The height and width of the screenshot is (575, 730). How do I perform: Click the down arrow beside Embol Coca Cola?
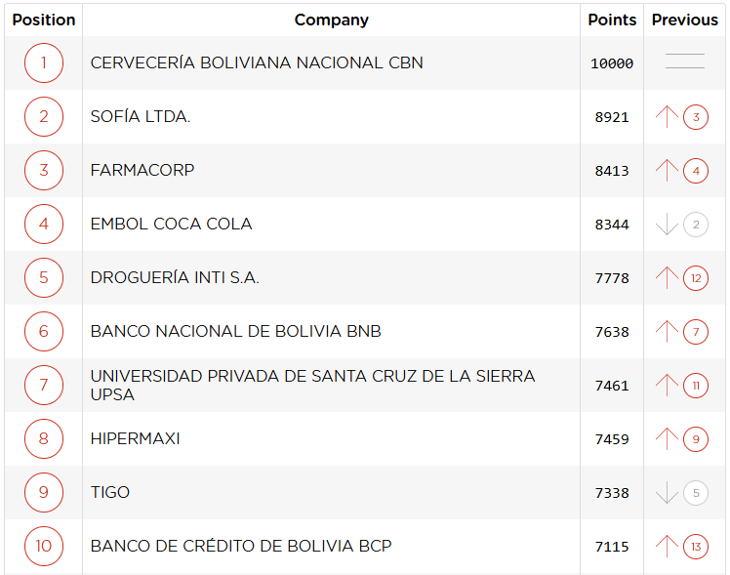click(667, 225)
